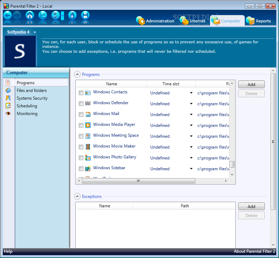Click the Windows Defender castle icon

point(88,103)
